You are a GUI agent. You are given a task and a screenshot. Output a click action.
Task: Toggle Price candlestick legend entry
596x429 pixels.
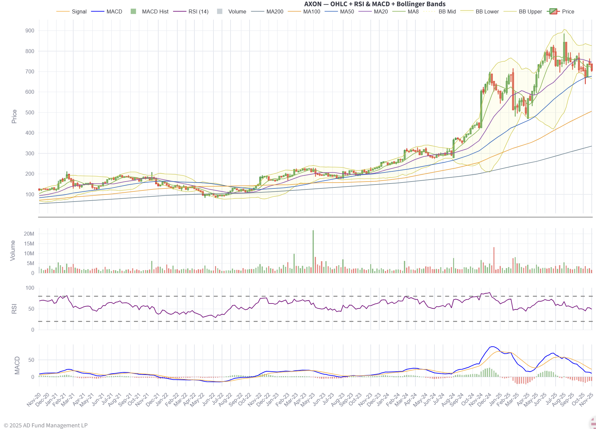[x=561, y=11]
